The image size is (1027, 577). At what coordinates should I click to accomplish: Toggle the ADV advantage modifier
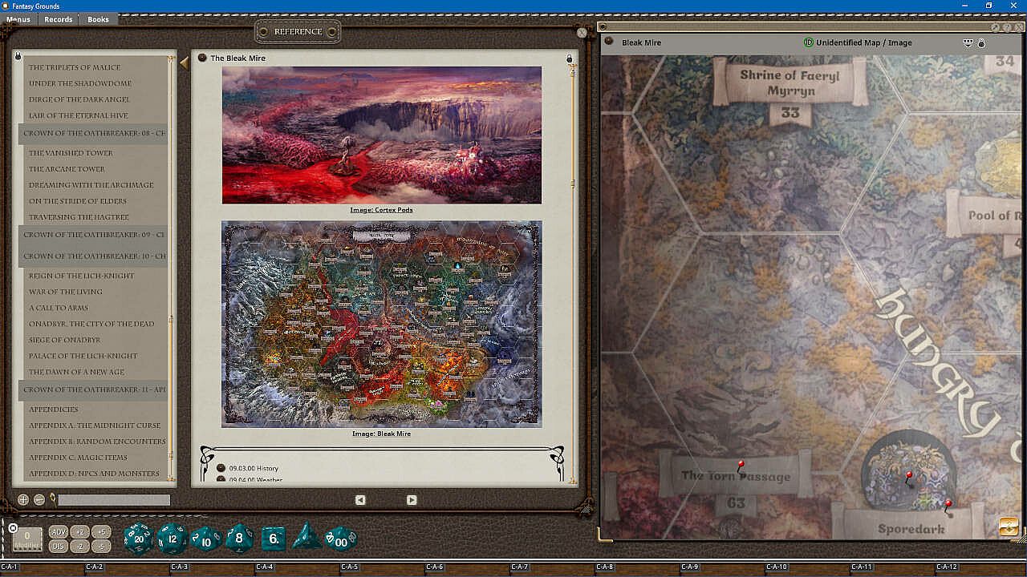pos(58,532)
